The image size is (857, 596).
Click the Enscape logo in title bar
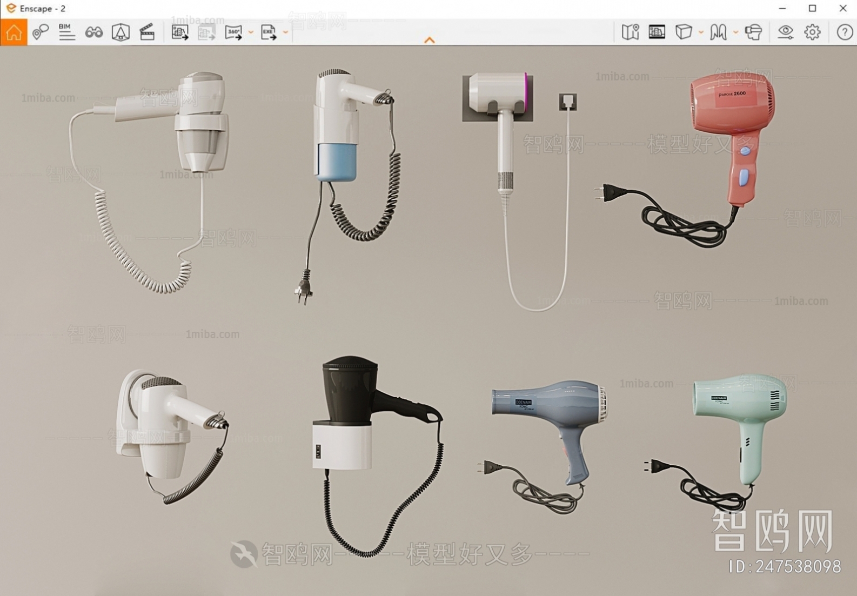[x=11, y=8]
